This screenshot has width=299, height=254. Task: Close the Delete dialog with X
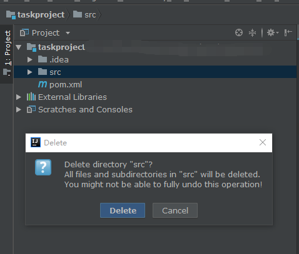click(263, 142)
